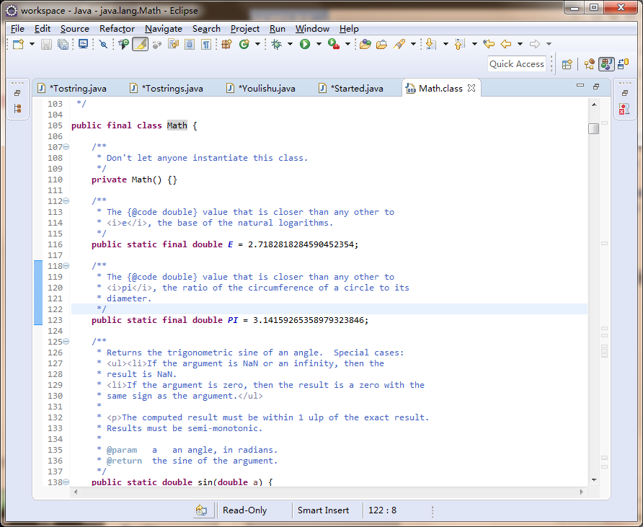This screenshot has width=643, height=527.
Task: Open the Back history dropdown arrow
Action: (x=520, y=44)
